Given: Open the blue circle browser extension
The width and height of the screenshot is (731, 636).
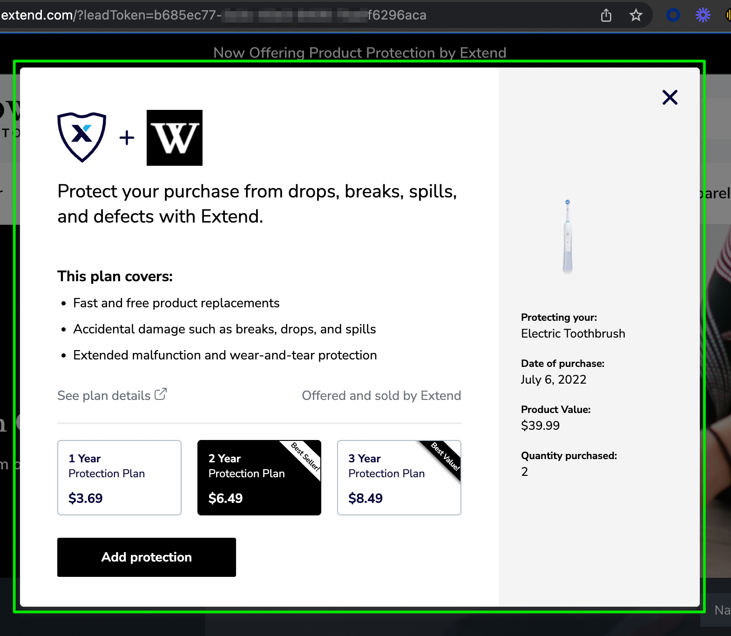Looking at the screenshot, I should pyautogui.click(x=673, y=15).
